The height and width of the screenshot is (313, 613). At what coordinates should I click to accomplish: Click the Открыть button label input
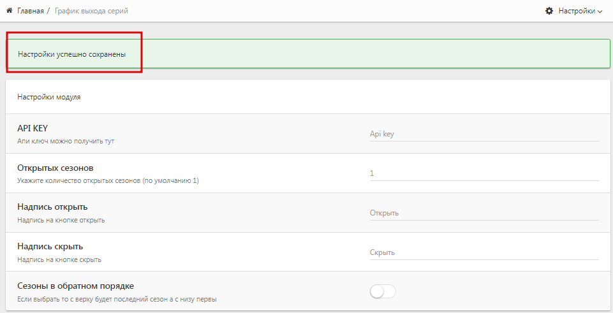[x=484, y=213]
